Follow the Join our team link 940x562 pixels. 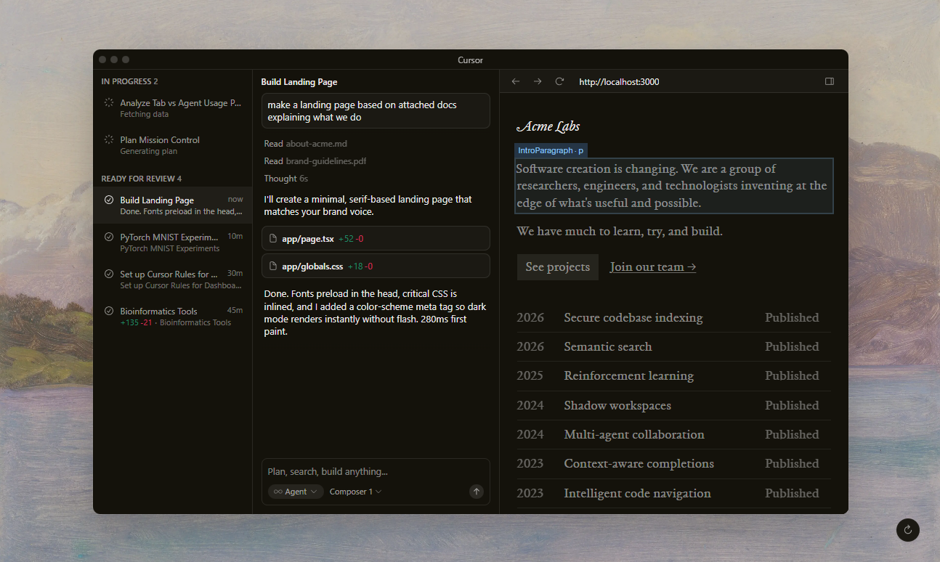pyautogui.click(x=652, y=267)
